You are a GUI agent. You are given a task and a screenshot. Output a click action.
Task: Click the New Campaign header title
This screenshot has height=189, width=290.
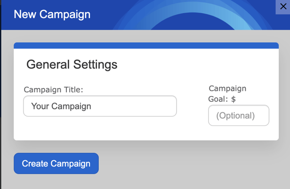(52, 15)
